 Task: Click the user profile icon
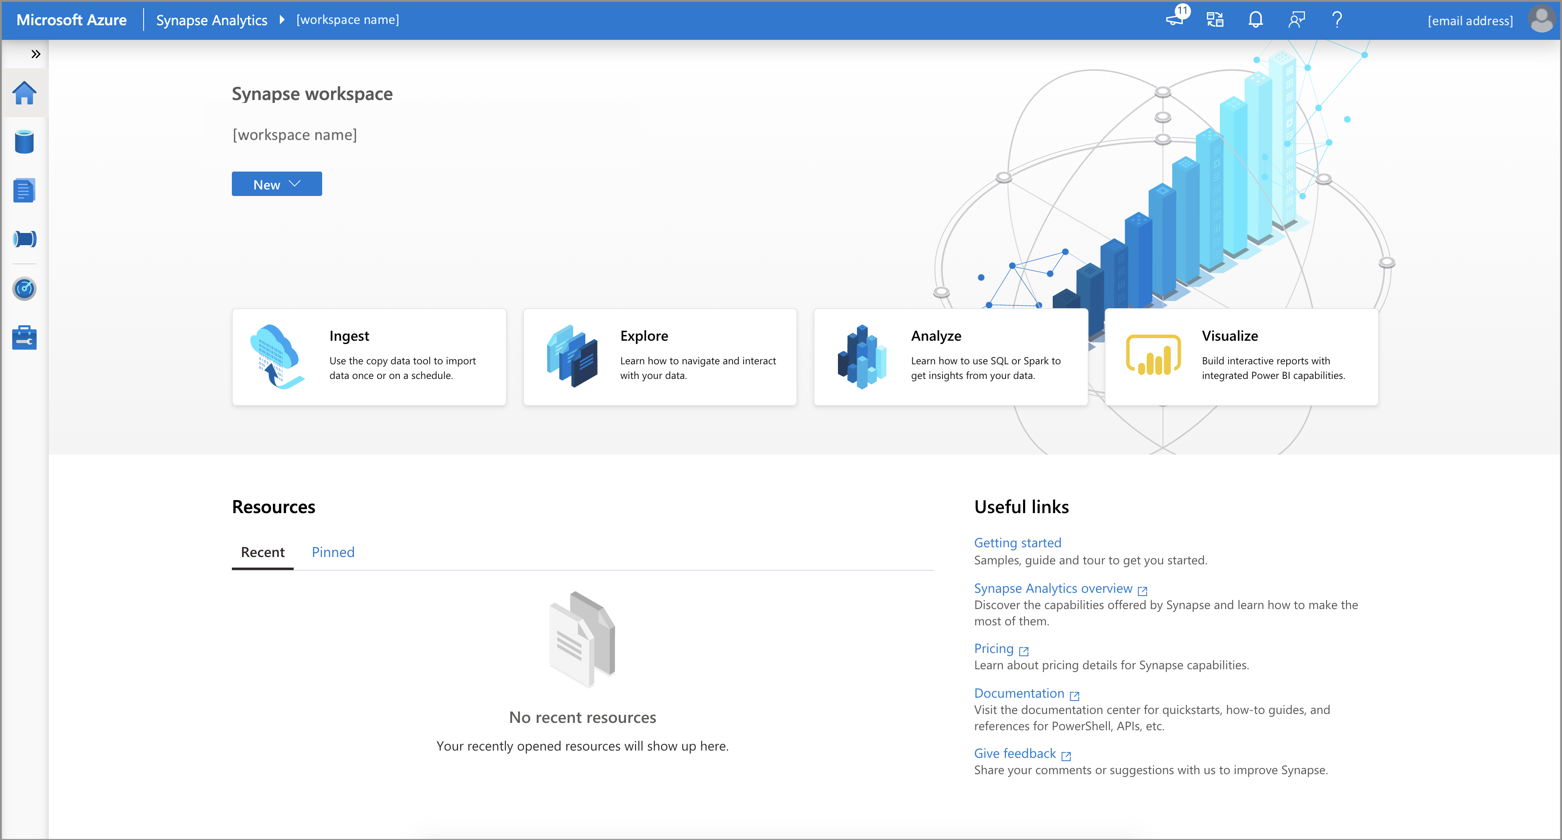click(x=1543, y=19)
